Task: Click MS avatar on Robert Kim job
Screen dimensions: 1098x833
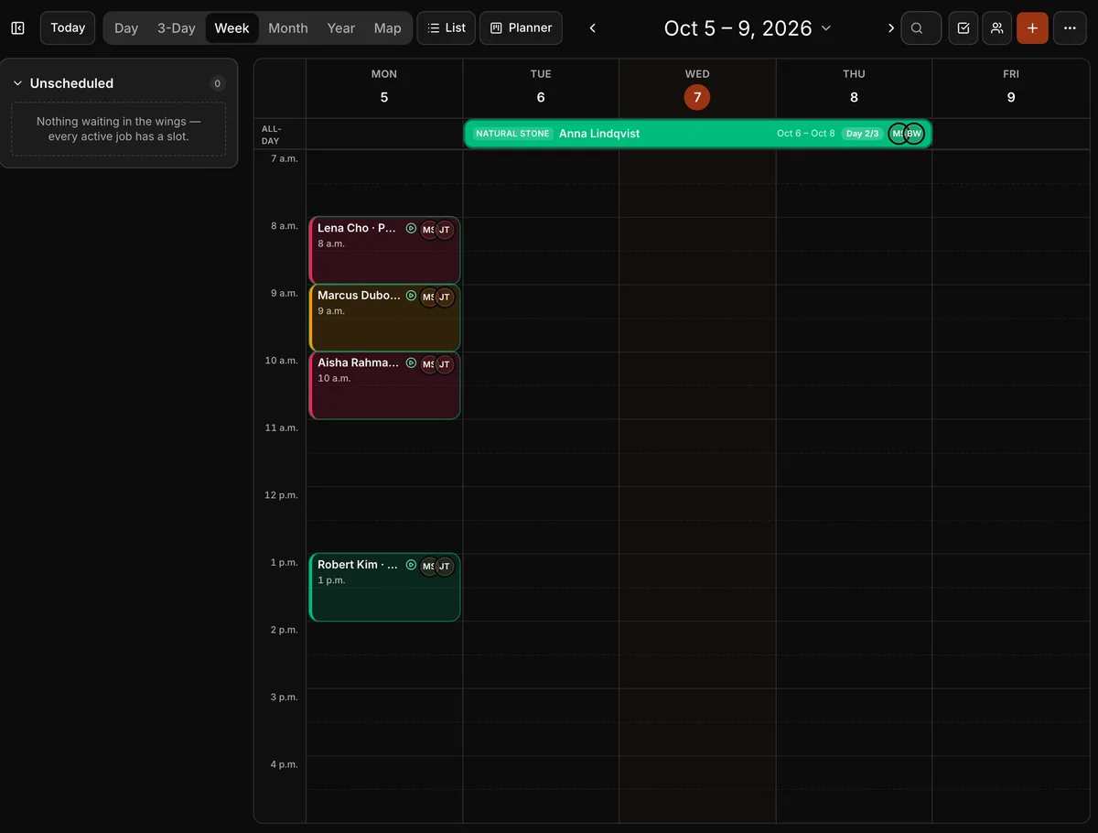Action: (427, 566)
